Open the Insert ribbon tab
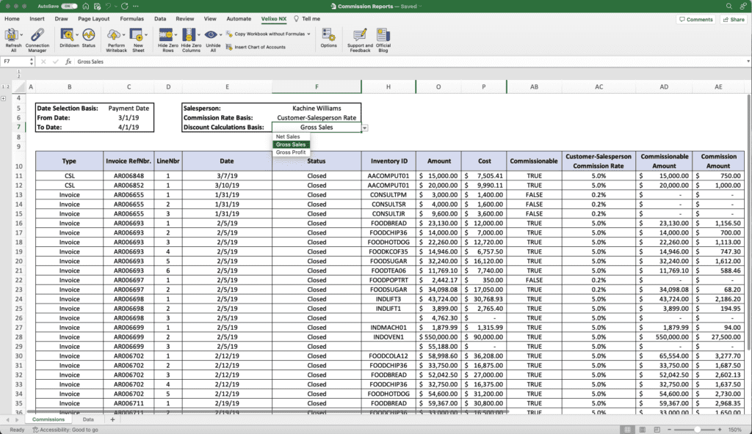 point(37,18)
